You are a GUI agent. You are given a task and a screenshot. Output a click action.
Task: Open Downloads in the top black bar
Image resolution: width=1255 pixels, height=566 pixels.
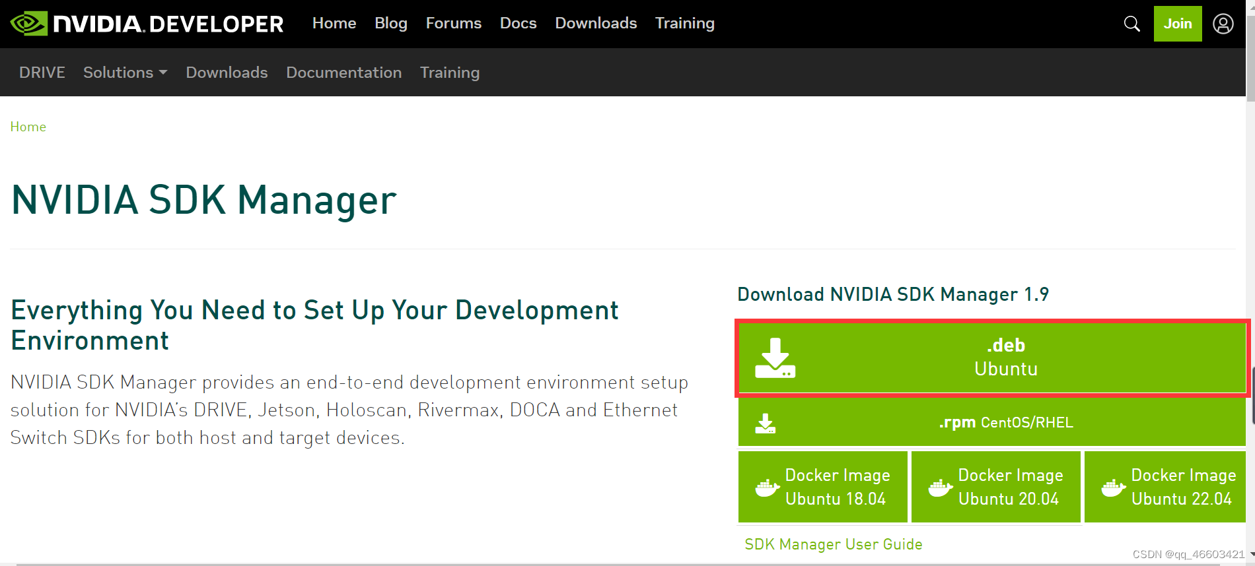pos(596,23)
